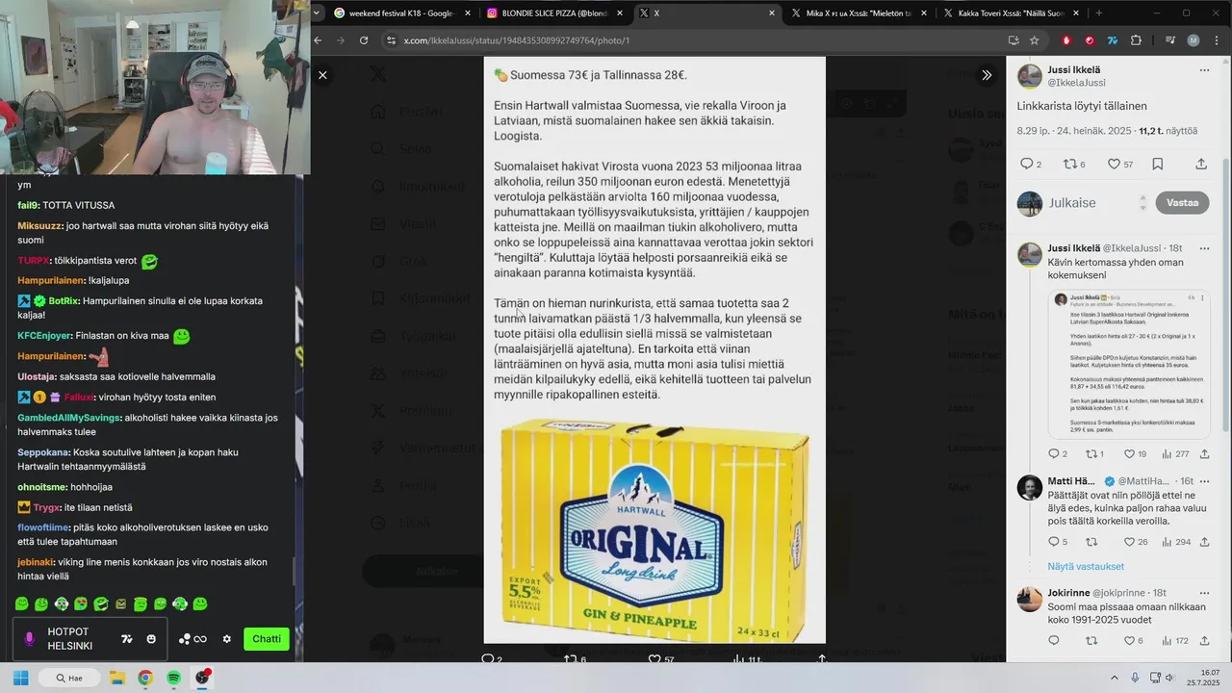The image size is (1232, 693).
Task: Like Matti's reply with 26 likes
Action: pyautogui.click(x=1136, y=542)
